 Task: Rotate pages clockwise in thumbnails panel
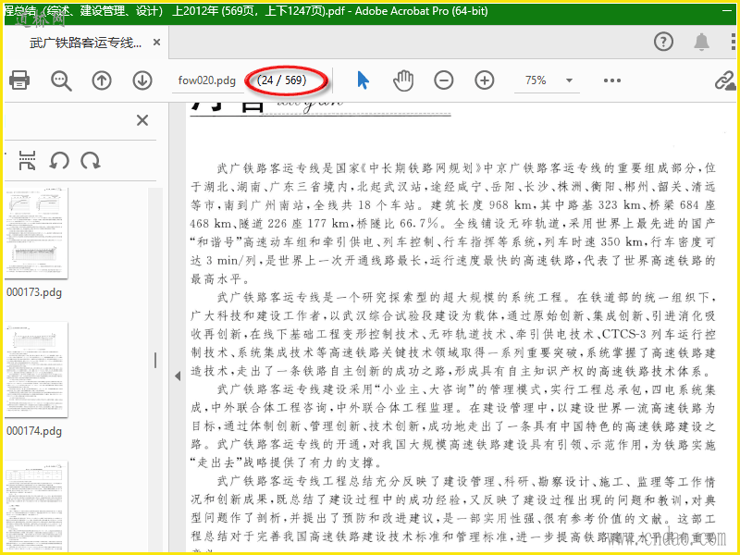[x=90, y=161]
